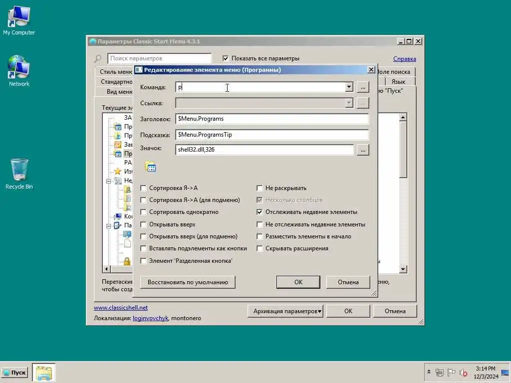
Task: Open the loginvovchyk localization link
Action: pyautogui.click(x=150, y=318)
